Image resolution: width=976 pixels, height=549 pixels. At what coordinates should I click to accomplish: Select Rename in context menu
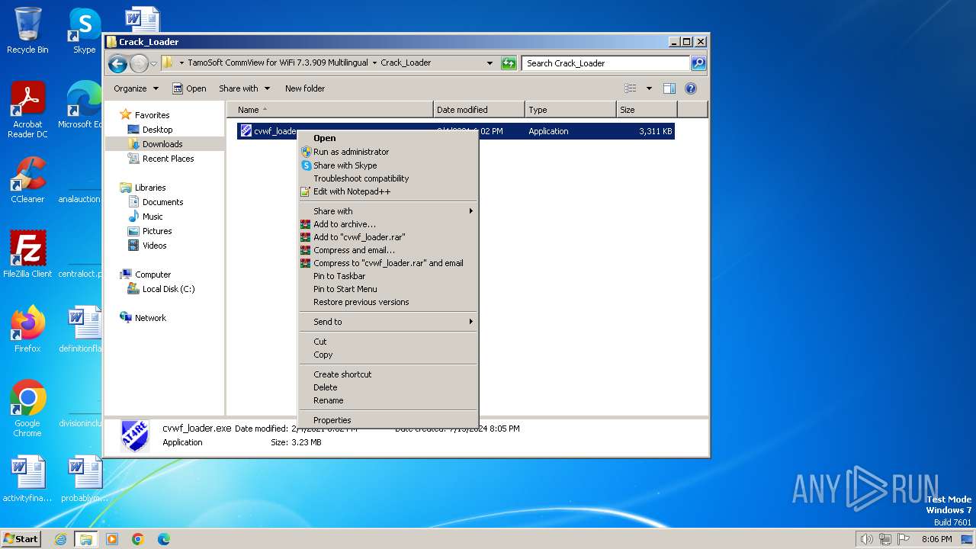coord(387,400)
